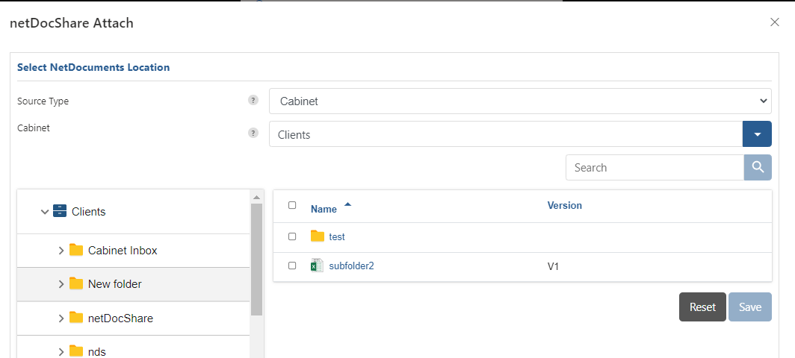Sort by the Name column header
Viewport: 795px width, 358px height.
tap(324, 209)
